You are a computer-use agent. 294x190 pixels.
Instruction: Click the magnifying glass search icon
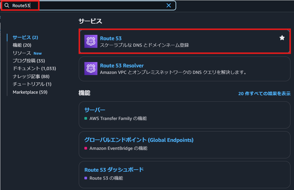click(x=7, y=5)
